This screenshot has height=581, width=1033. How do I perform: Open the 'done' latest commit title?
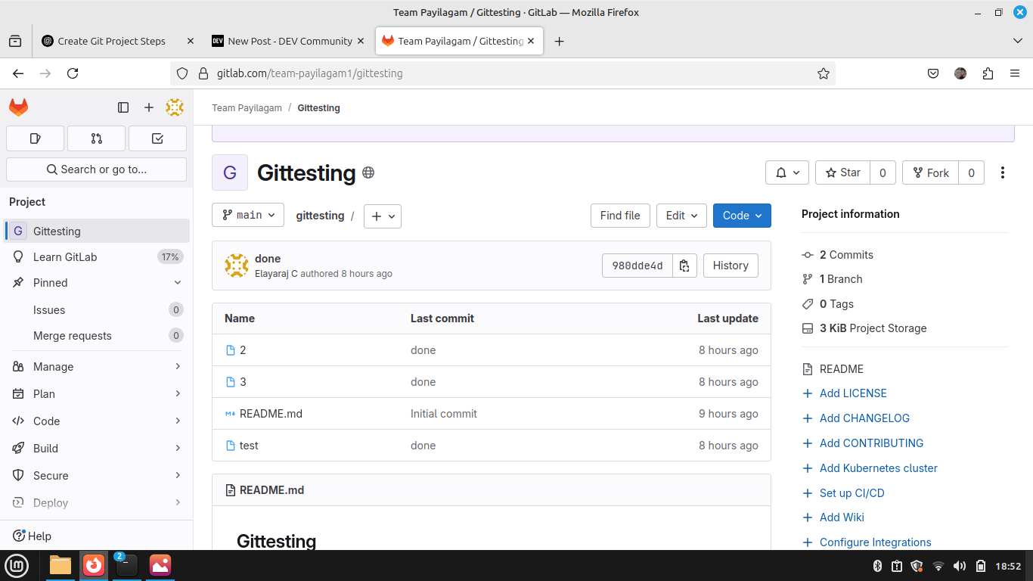point(268,259)
